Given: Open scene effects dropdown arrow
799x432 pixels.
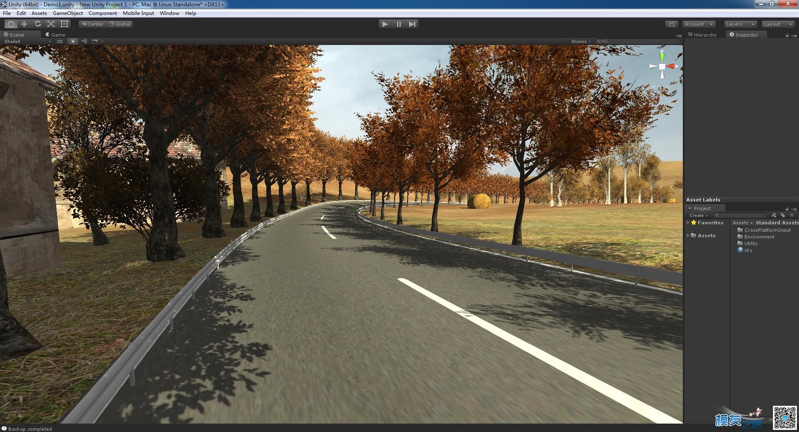Looking at the screenshot, I should pyautogui.click(x=102, y=42).
